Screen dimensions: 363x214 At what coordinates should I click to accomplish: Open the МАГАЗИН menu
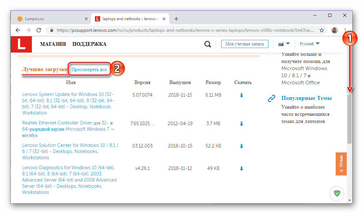53,44
